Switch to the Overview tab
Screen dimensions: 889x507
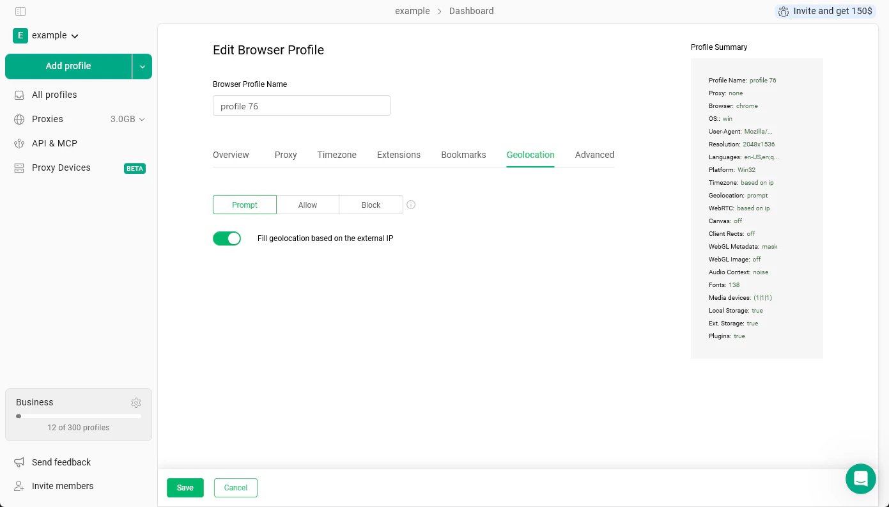231,155
